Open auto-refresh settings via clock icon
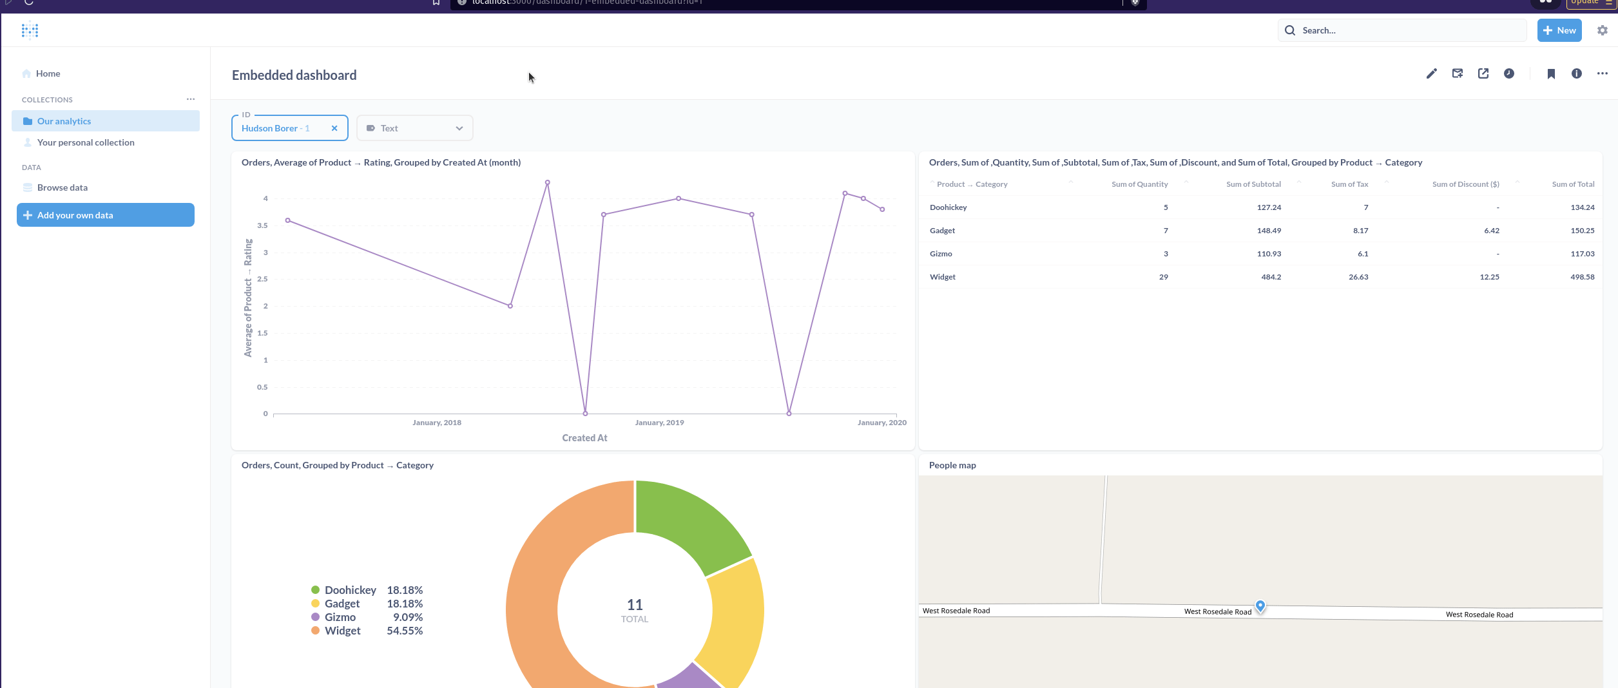Image resolution: width=1618 pixels, height=688 pixels. [x=1509, y=73]
